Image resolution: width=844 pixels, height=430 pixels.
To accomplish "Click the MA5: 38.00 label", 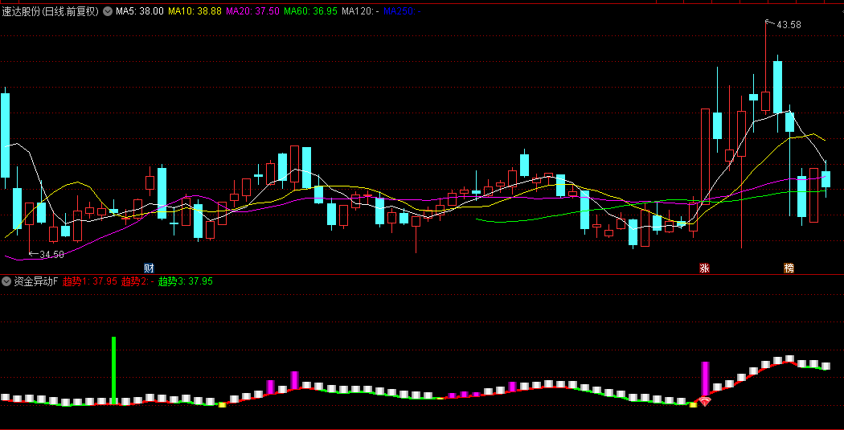I will (x=139, y=10).
